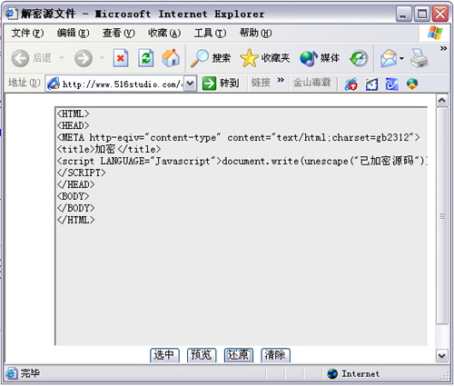Open the 搜索 search pane

tap(211, 58)
